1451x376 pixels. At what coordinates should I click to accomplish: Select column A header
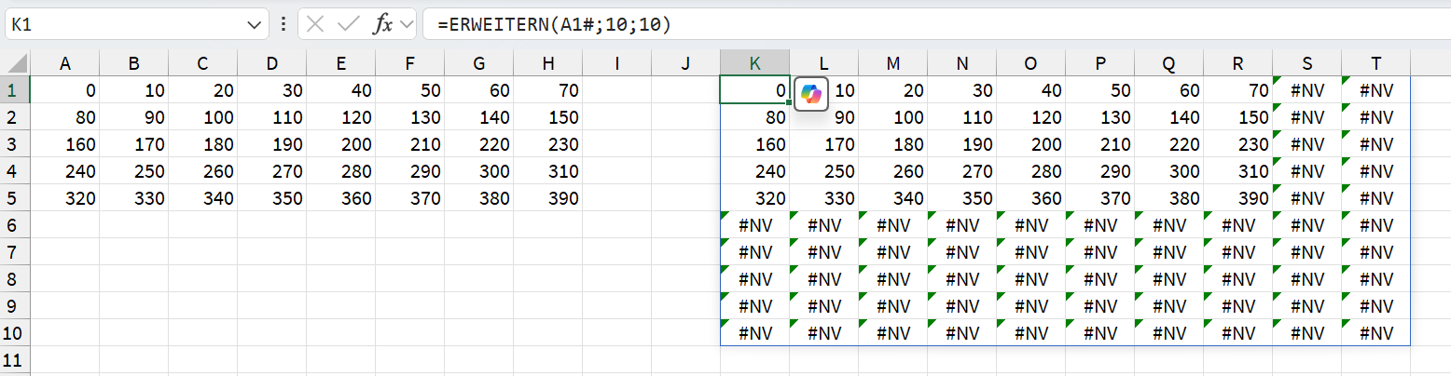(x=65, y=63)
